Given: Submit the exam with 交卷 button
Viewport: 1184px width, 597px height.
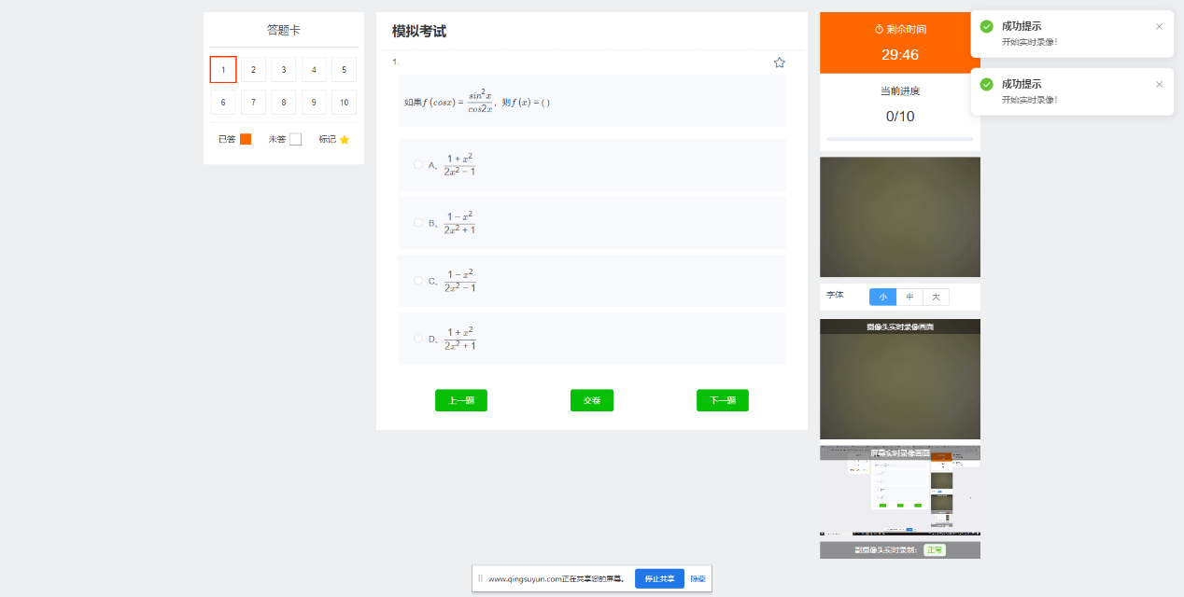Looking at the screenshot, I should point(592,400).
